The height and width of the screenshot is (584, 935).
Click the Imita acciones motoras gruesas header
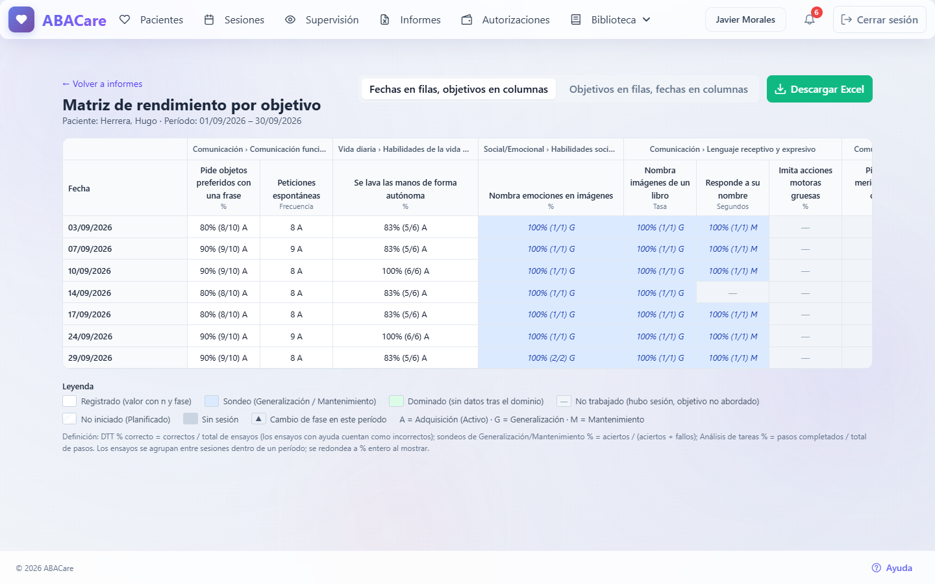pyautogui.click(x=805, y=188)
